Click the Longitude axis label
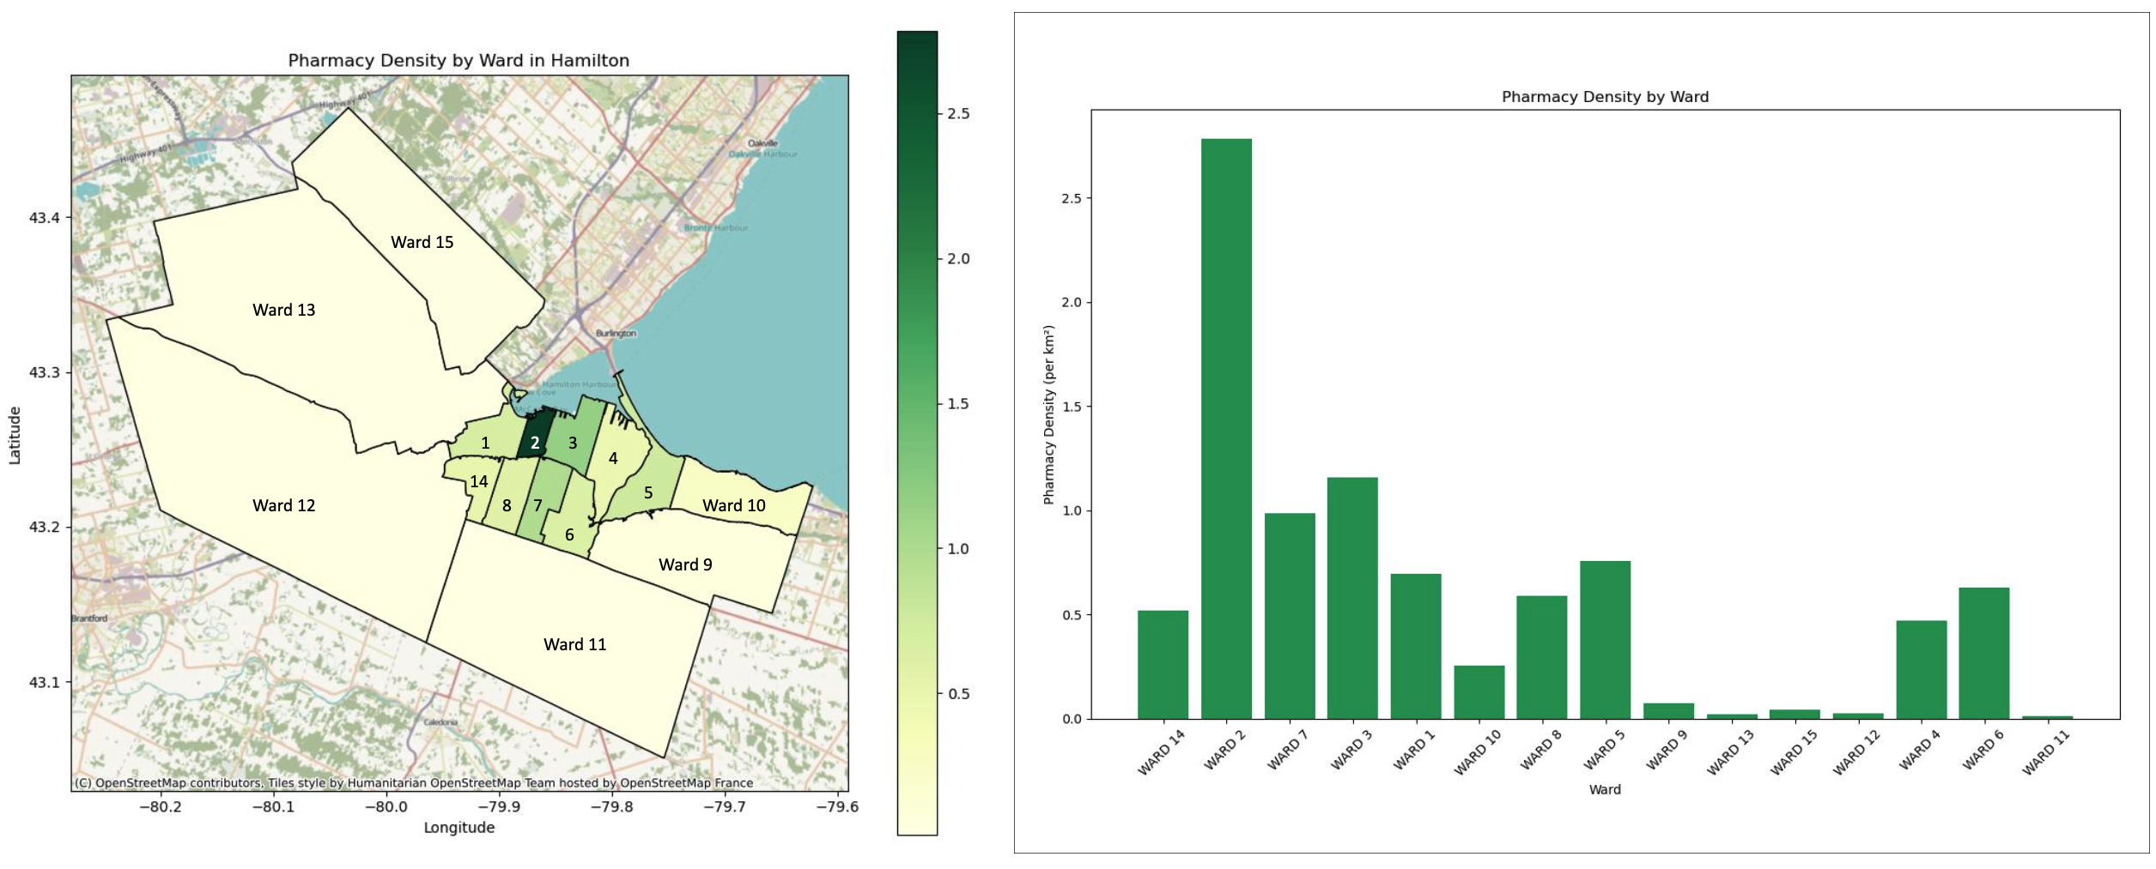Image resolution: width=2156 pixels, height=869 pixels. click(459, 827)
